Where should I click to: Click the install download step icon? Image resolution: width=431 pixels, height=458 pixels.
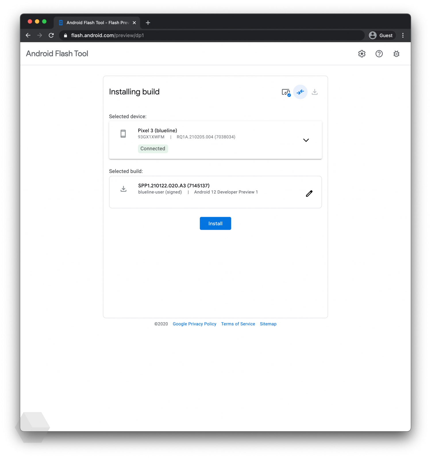315,92
